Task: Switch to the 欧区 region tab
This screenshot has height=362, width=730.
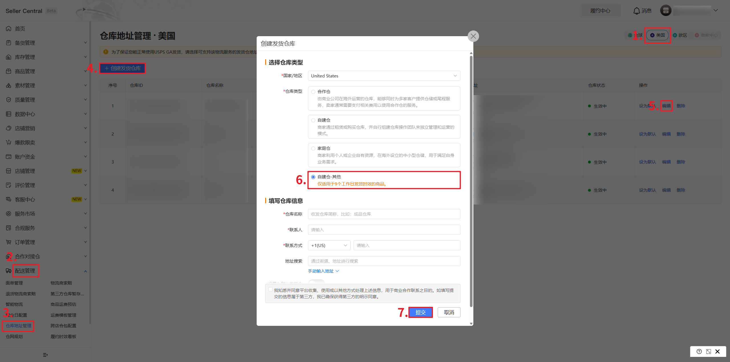Action: [680, 35]
